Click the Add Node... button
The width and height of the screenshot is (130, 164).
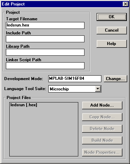tap(102, 105)
